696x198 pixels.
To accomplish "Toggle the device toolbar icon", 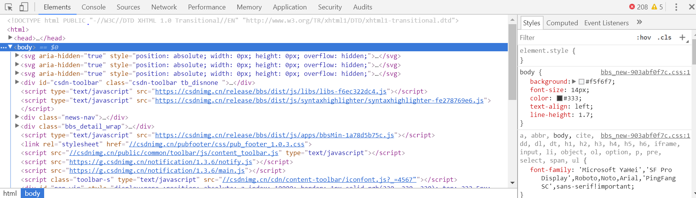I will [x=24, y=7].
